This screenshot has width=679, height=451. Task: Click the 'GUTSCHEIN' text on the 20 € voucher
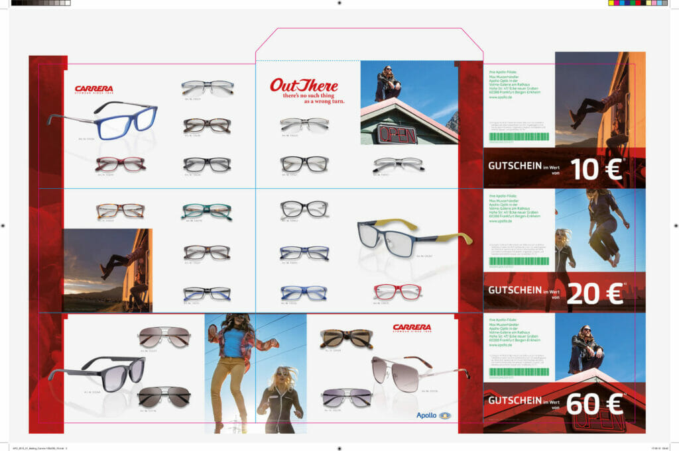tap(515, 290)
